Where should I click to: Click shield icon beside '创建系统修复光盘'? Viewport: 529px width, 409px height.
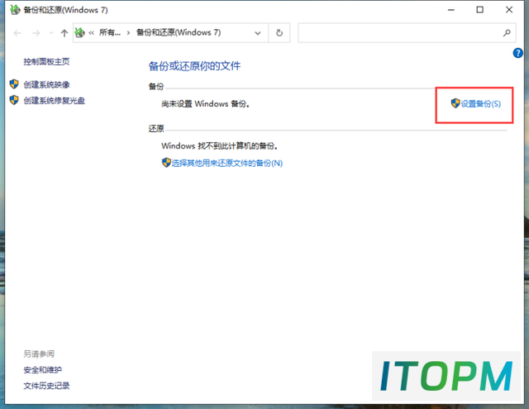[x=14, y=100]
